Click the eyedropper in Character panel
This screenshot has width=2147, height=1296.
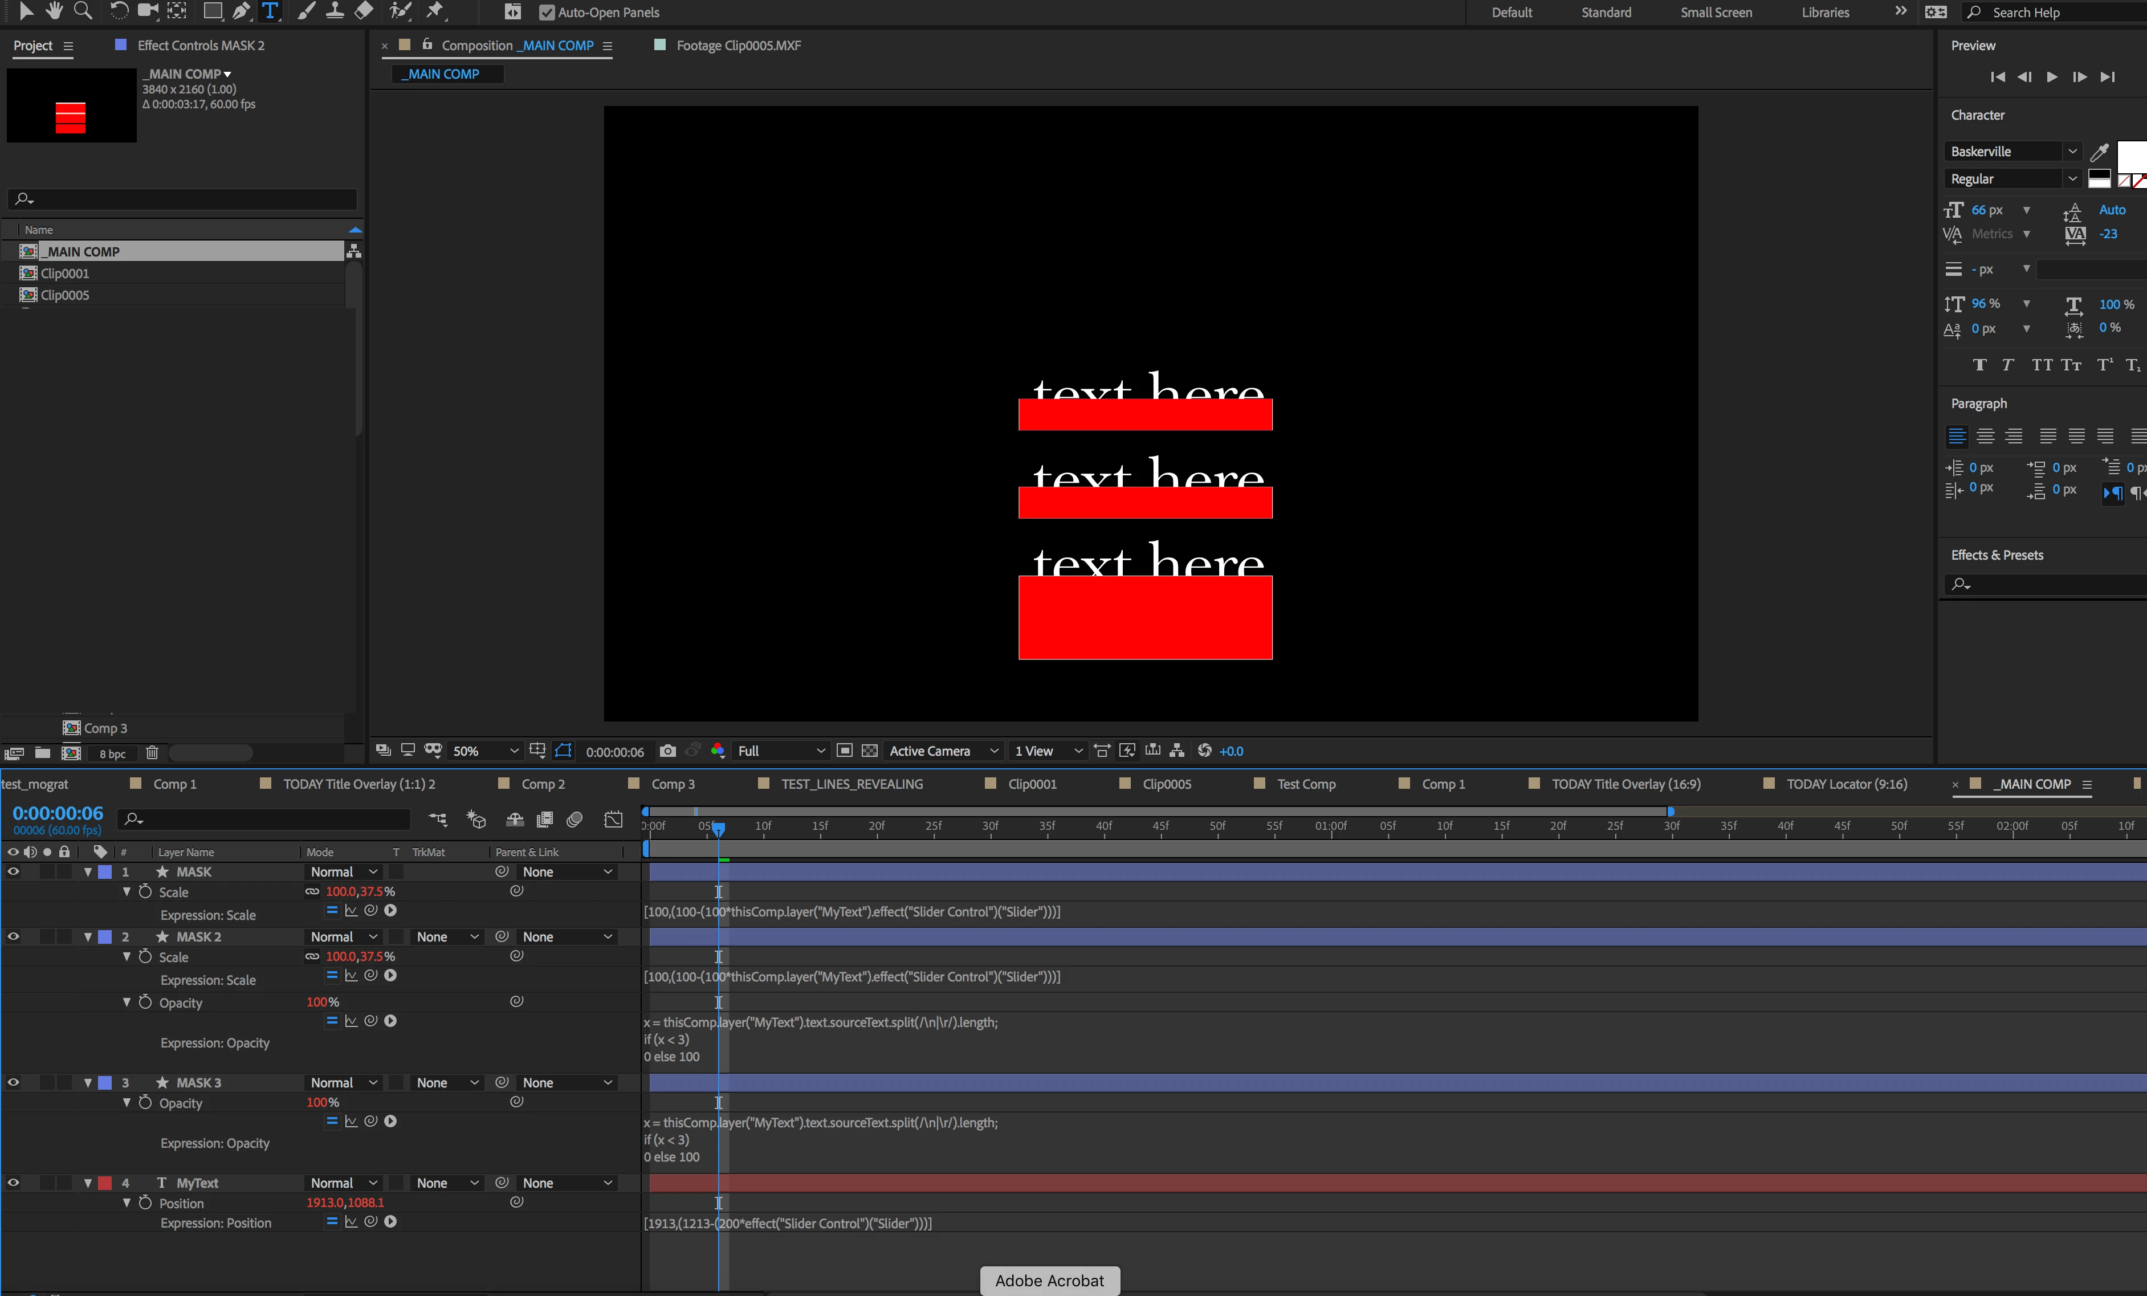[x=2099, y=152]
